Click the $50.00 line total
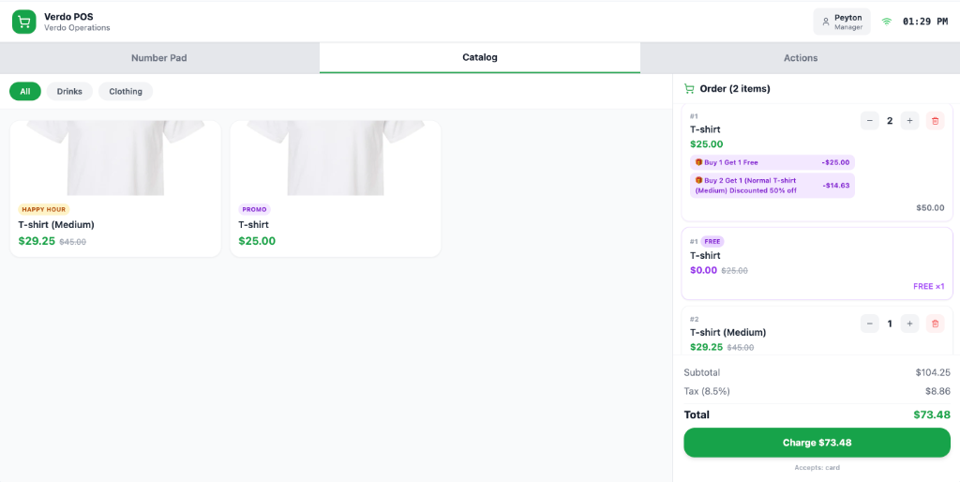Image resolution: width=960 pixels, height=482 pixels. (930, 207)
